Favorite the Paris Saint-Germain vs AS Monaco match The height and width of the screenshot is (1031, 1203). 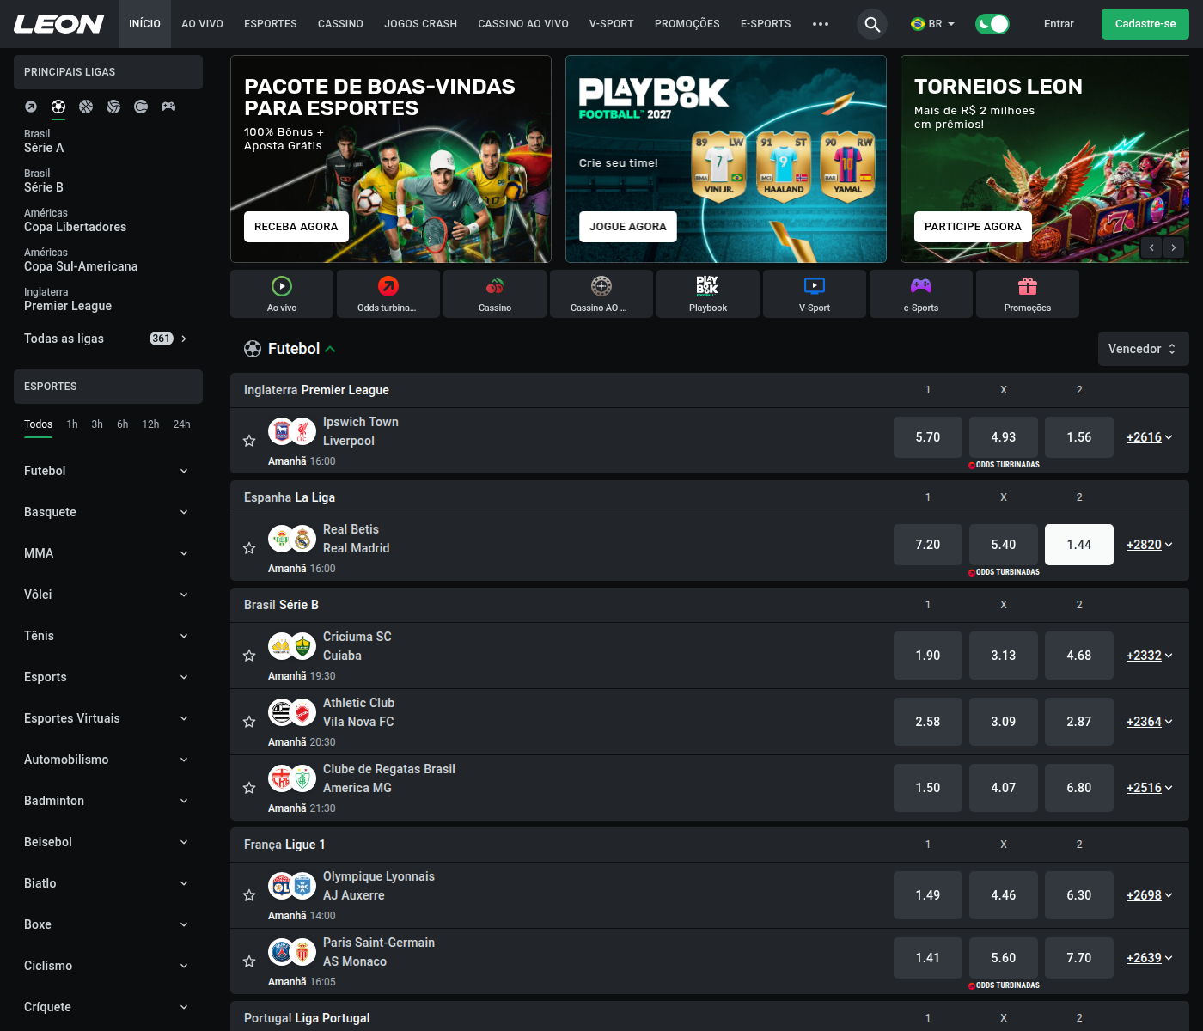tap(249, 961)
